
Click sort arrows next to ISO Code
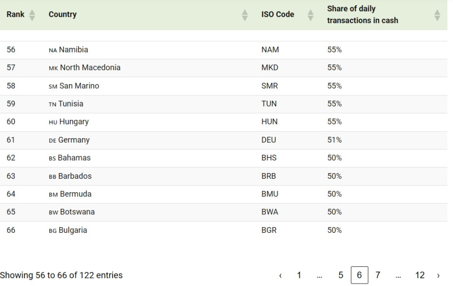310,15
